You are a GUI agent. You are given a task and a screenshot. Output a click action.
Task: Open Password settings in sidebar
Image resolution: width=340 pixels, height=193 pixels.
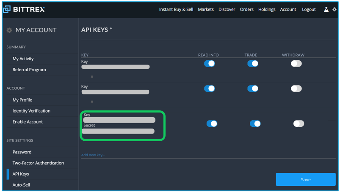(22, 152)
